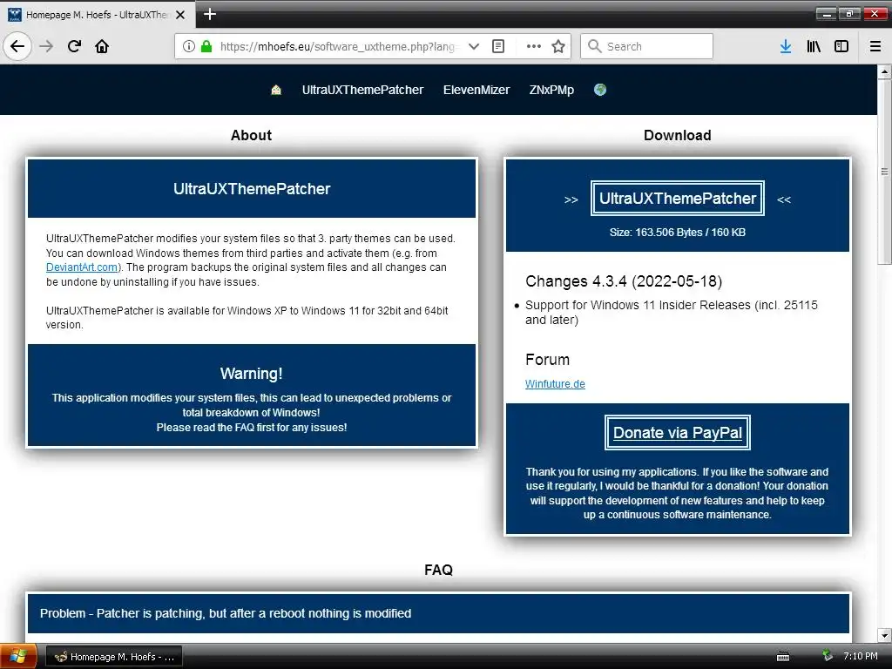This screenshot has width=892, height=669.
Task: Open the address bar history dropdown
Action: tap(473, 46)
